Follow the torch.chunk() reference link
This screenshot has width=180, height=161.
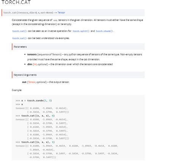point(104,31)
